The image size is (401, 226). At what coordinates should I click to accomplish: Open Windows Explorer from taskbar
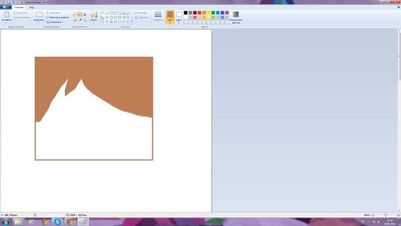(18, 222)
